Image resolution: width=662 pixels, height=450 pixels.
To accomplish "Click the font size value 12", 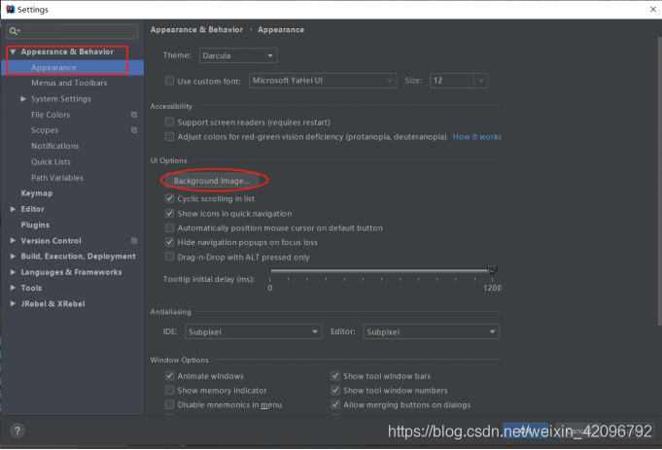I will point(437,81).
